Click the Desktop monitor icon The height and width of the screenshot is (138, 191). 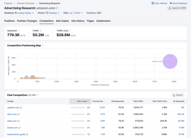47,13
